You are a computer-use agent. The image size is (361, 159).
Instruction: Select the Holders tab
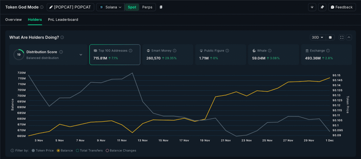pyautogui.click(x=35, y=20)
